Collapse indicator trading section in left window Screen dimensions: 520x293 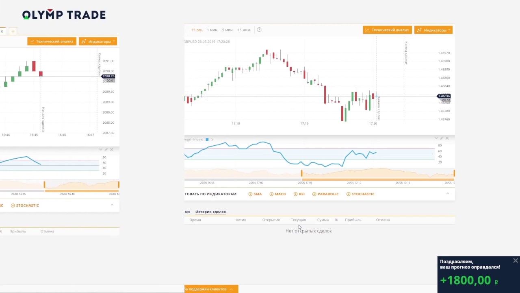(x=112, y=205)
